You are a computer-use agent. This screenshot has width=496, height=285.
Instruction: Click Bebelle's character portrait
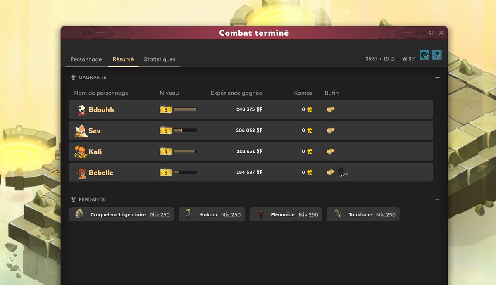[x=81, y=173]
